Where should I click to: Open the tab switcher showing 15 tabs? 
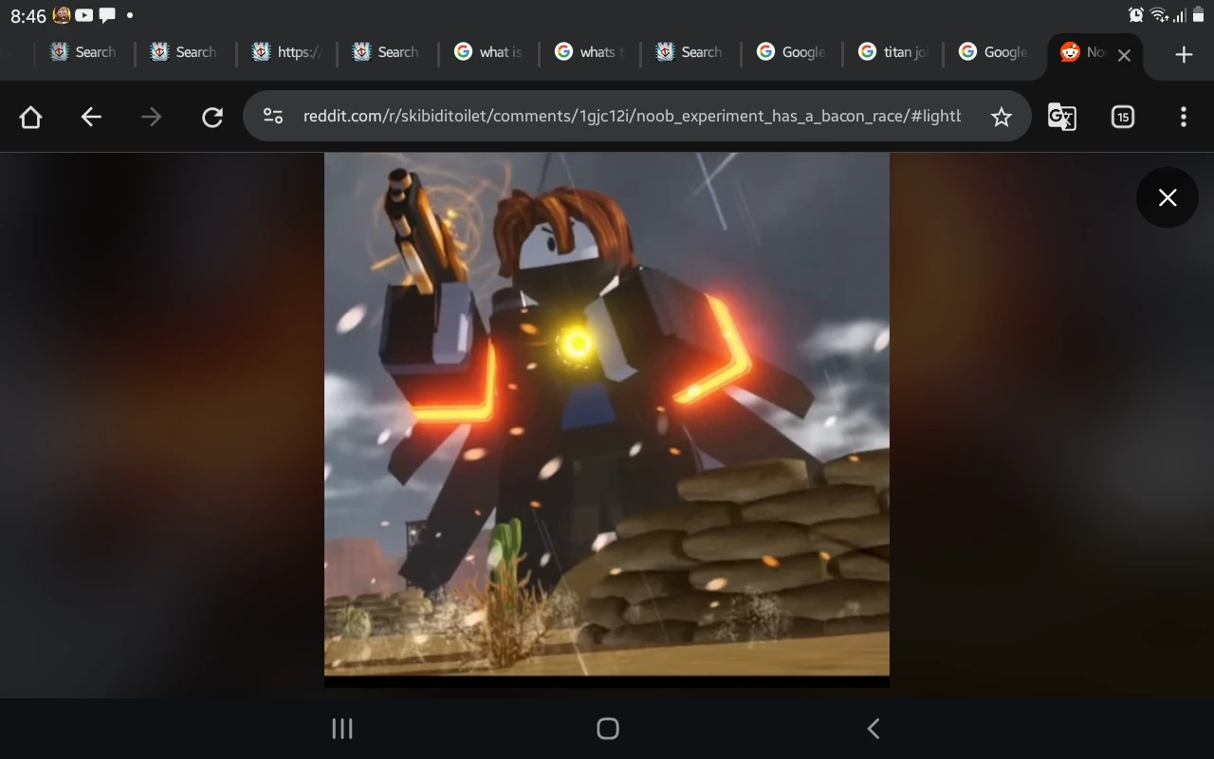1122,117
